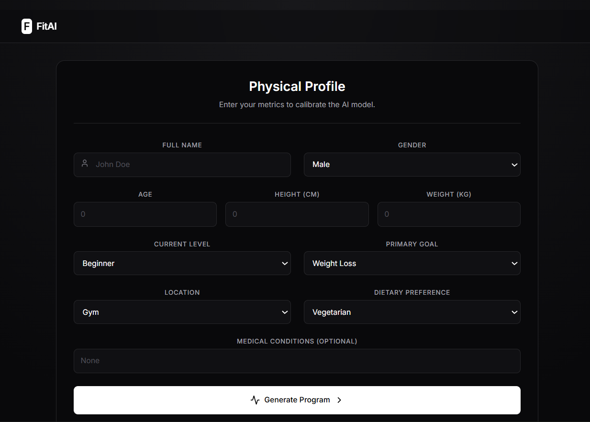590x422 pixels.
Task: Open the Gender dropdown showing Male
Action: click(x=412, y=165)
